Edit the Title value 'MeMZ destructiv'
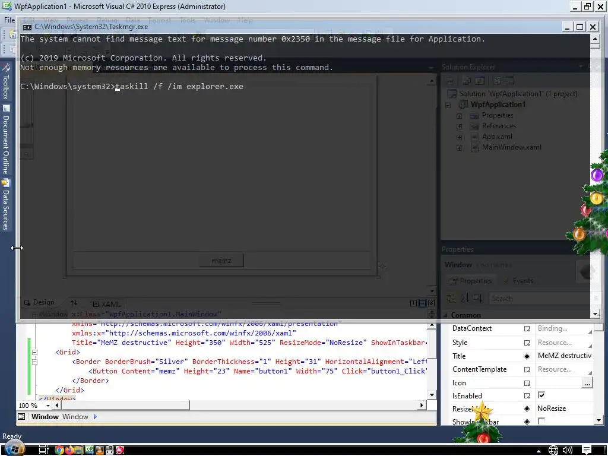Viewport: 608px width, 456px height. tap(564, 356)
